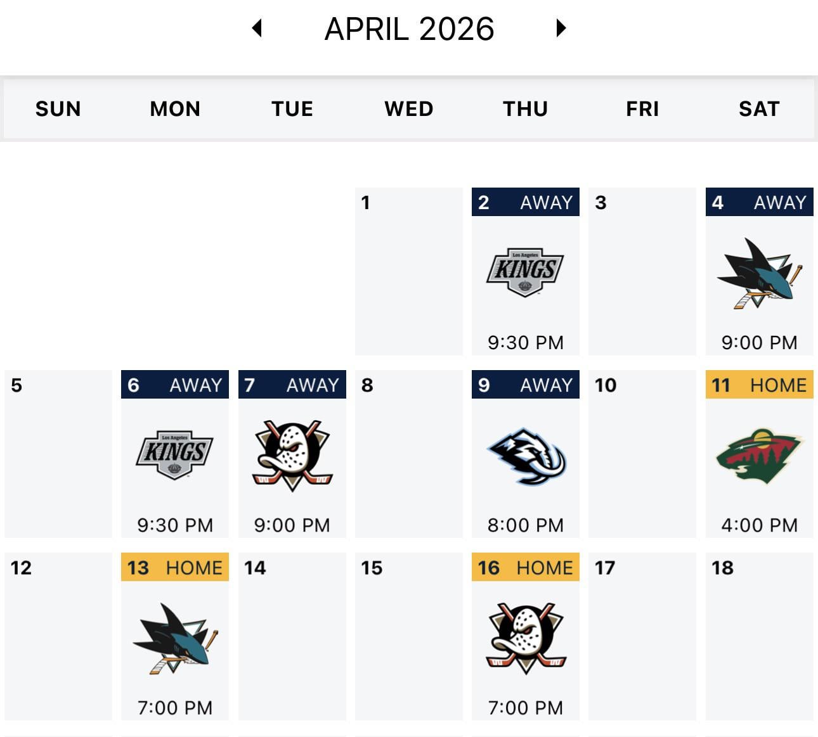Click Ducks logo on April 7
The height and width of the screenshot is (737, 818).
[292, 455]
